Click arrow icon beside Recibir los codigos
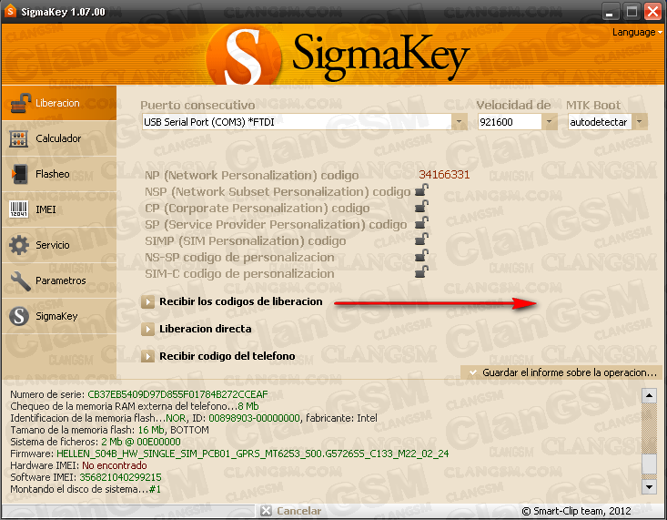667x520 pixels. [x=147, y=302]
